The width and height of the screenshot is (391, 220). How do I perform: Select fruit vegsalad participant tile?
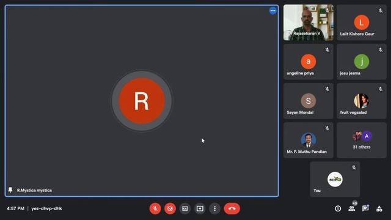[362, 101]
